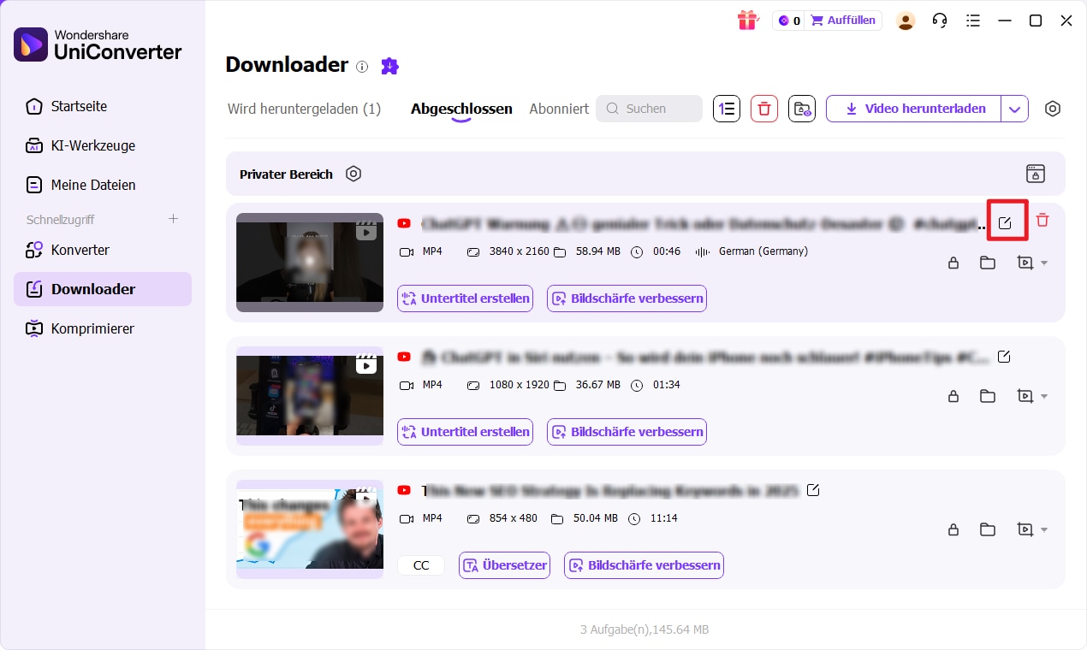This screenshot has height=650, width=1087.
Task: Select the sort order icon above the download list
Action: pyautogui.click(x=726, y=109)
